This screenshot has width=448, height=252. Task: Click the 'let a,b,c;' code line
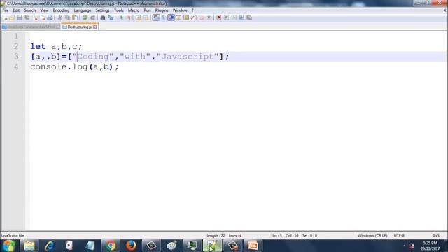(56, 46)
